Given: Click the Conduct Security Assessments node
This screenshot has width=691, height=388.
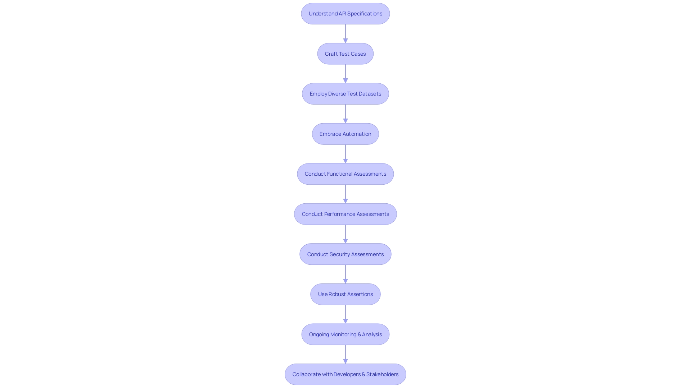Looking at the screenshot, I should [x=345, y=254].
